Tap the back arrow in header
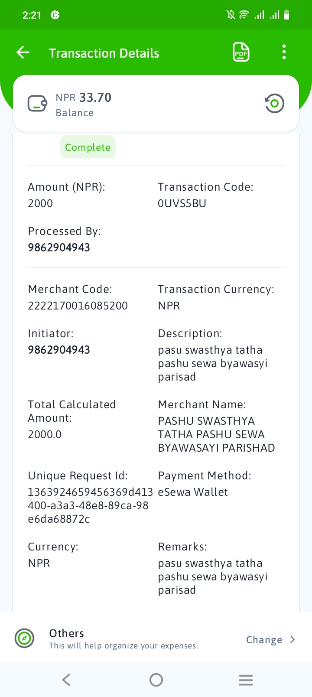312x697 pixels. tap(23, 52)
